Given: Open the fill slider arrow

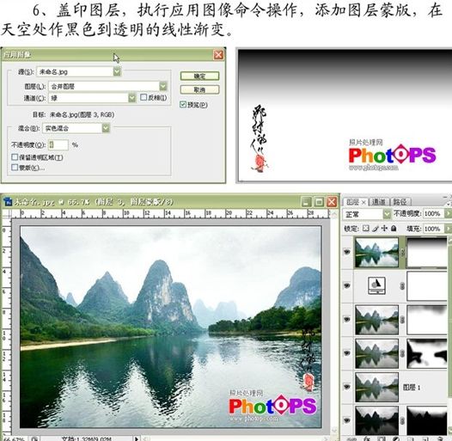Looking at the screenshot, I should coord(448,229).
